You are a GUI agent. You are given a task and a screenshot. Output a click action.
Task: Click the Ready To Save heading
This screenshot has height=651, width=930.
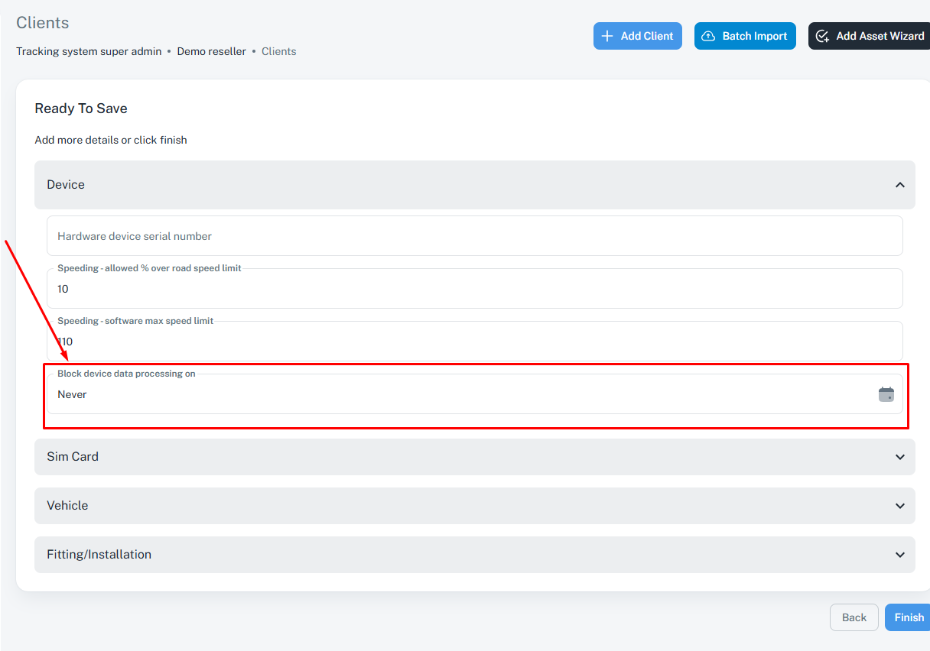tap(81, 108)
